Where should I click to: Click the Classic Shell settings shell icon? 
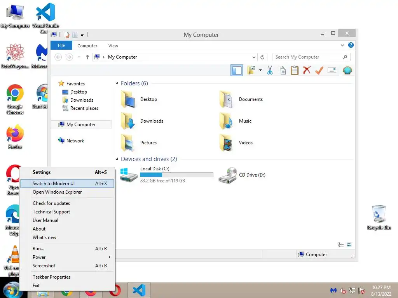click(347, 70)
